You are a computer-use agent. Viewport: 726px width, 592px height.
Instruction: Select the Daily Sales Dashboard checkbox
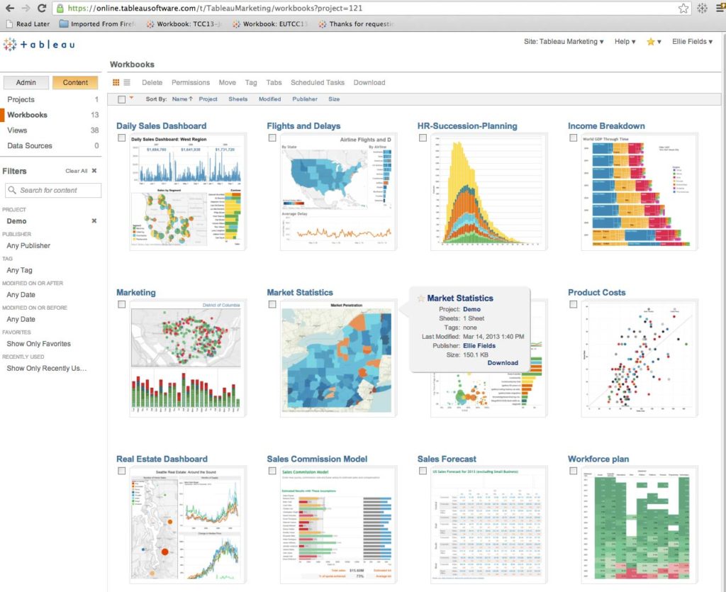[121, 138]
